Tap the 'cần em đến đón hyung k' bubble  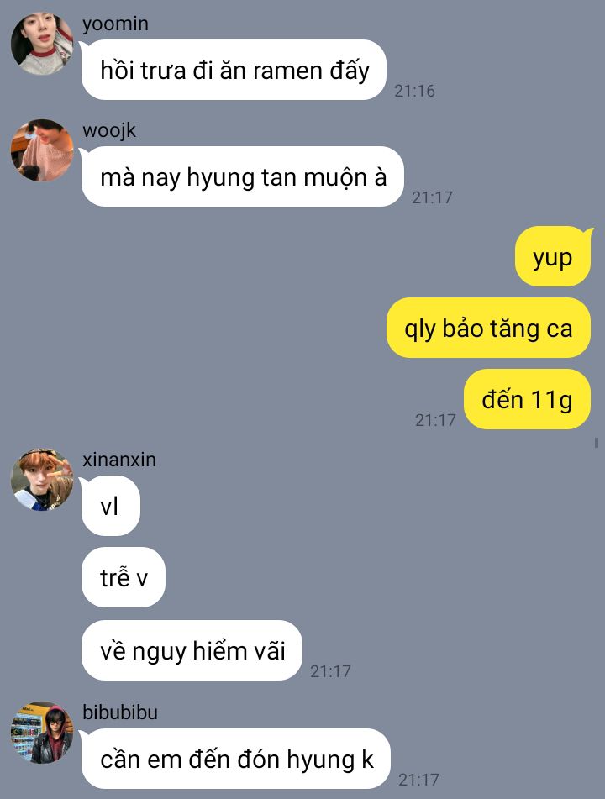(x=236, y=759)
